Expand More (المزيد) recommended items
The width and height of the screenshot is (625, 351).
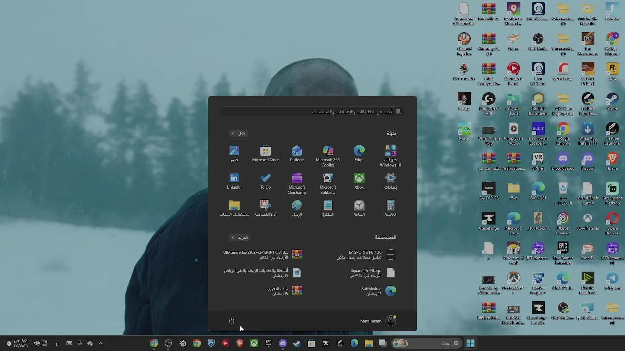(x=240, y=237)
